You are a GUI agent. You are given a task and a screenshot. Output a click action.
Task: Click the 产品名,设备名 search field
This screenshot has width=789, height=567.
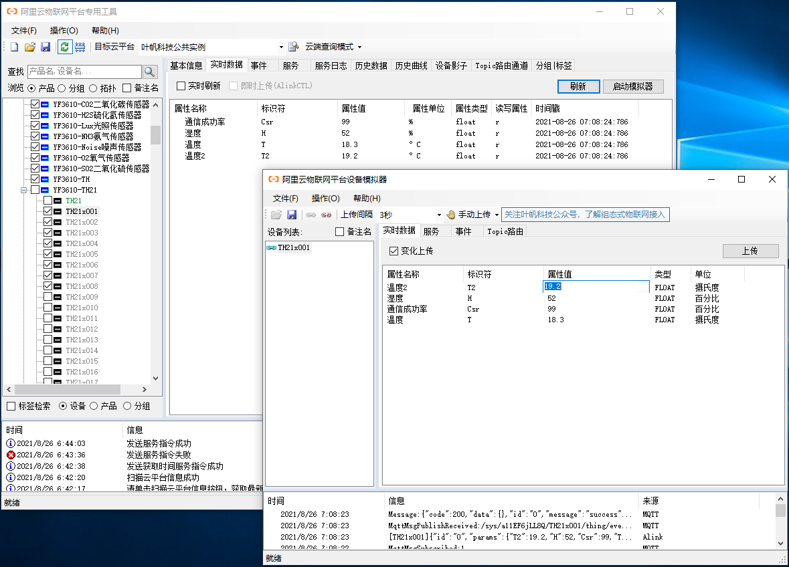(84, 72)
